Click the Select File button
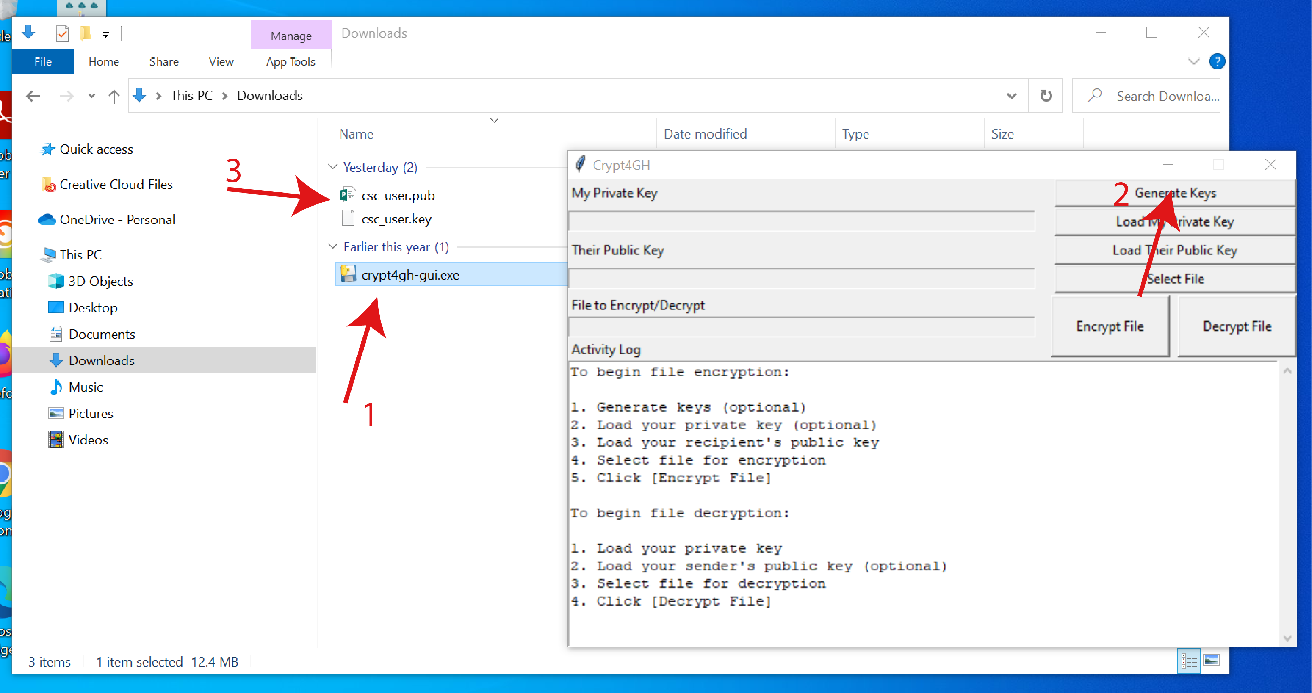 click(1174, 278)
